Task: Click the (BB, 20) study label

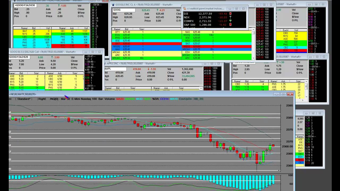Action: pyautogui.click(x=198, y=99)
